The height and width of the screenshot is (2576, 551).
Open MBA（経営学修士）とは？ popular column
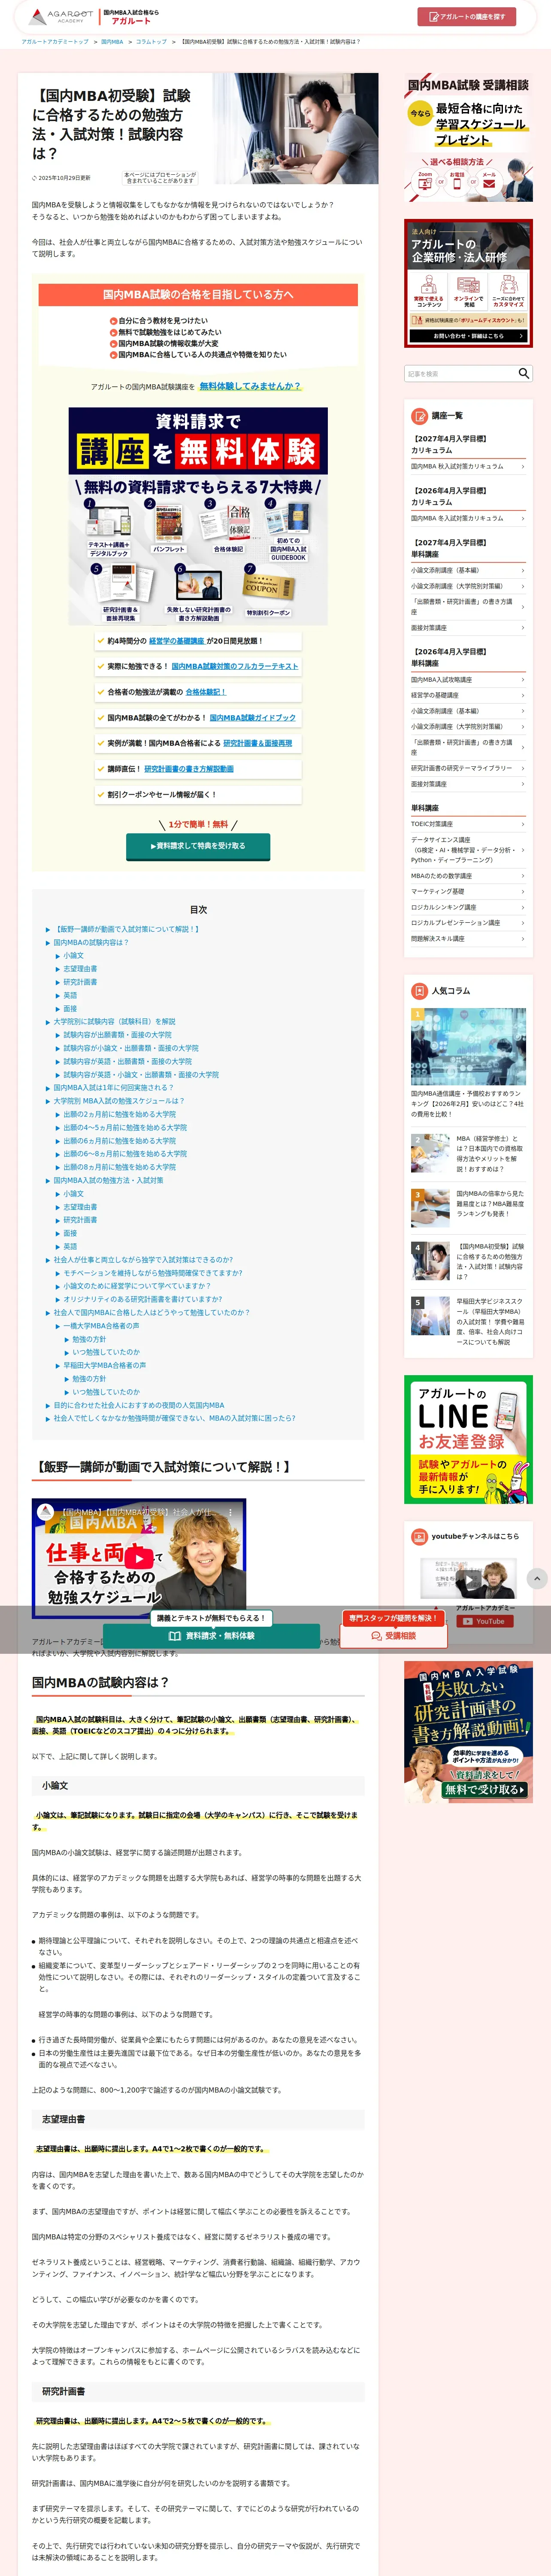(490, 1153)
